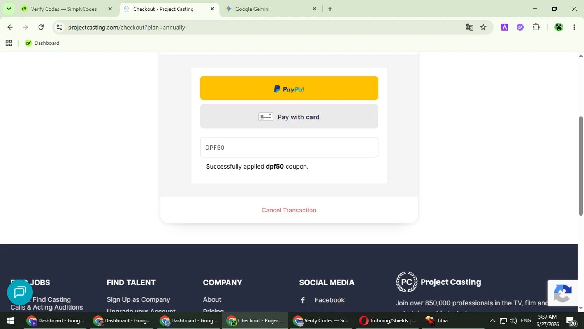Close the Google Gemini tab

pyautogui.click(x=314, y=9)
